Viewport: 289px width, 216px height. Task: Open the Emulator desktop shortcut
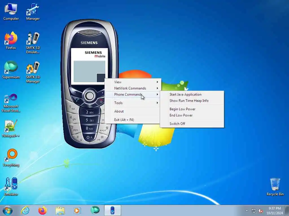click(x=11, y=187)
